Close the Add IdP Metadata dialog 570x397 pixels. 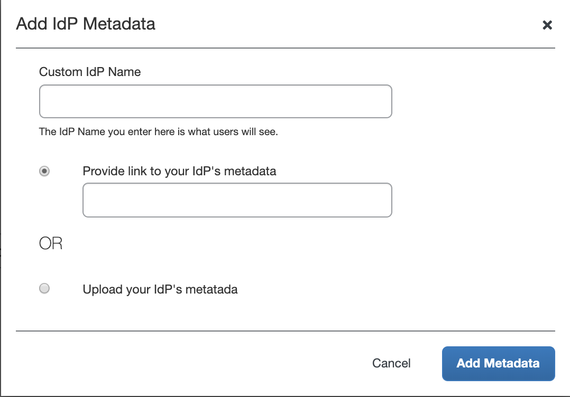click(x=547, y=25)
